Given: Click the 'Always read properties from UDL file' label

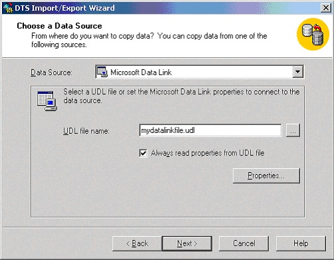Looking at the screenshot, I should [x=208, y=153].
